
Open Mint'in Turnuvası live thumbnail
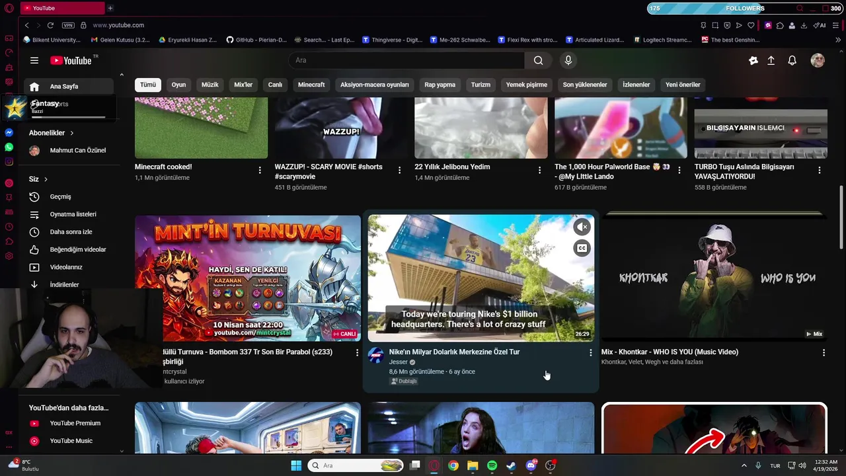tap(248, 278)
